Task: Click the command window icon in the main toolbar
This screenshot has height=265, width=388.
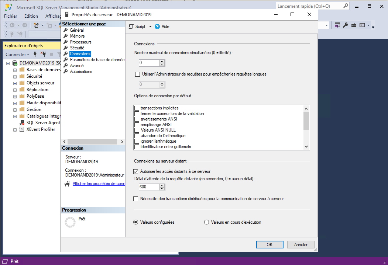Action: pyautogui.click(x=362, y=25)
